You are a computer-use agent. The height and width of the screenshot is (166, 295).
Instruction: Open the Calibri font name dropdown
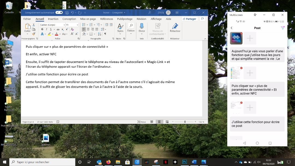[64, 25]
